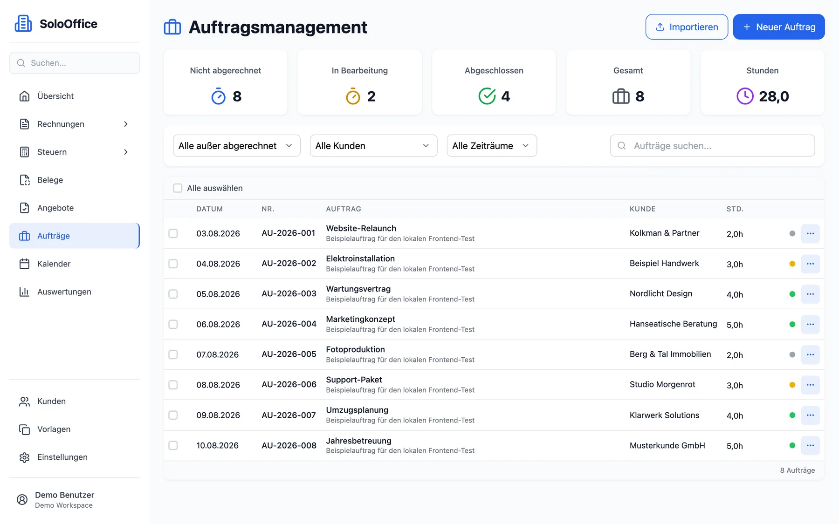Viewport: 839px width, 524px height.
Task: Click the green status dot for Wartungsvertrag
Action: tap(792, 294)
